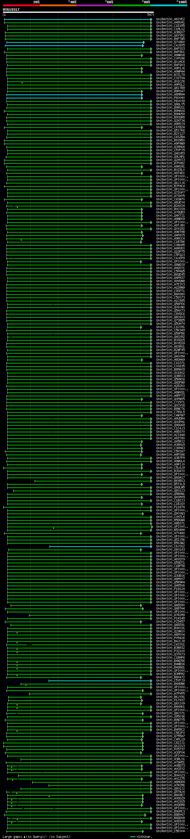Select the UniRef100_B9RUS1 label
The image size is (190, 839).
click(170, 108)
